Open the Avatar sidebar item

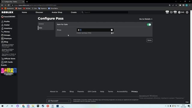pyautogui.click(x=5, y=25)
